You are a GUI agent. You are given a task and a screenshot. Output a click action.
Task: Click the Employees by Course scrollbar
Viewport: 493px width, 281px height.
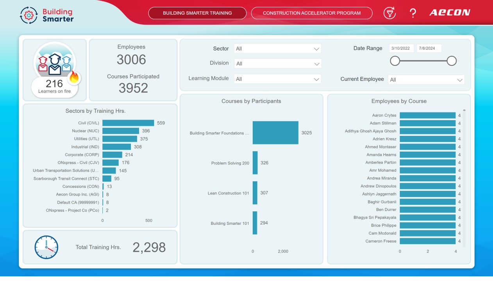click(464, 178)
